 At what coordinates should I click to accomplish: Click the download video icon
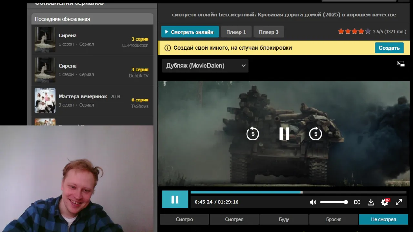tap(371, 202)
